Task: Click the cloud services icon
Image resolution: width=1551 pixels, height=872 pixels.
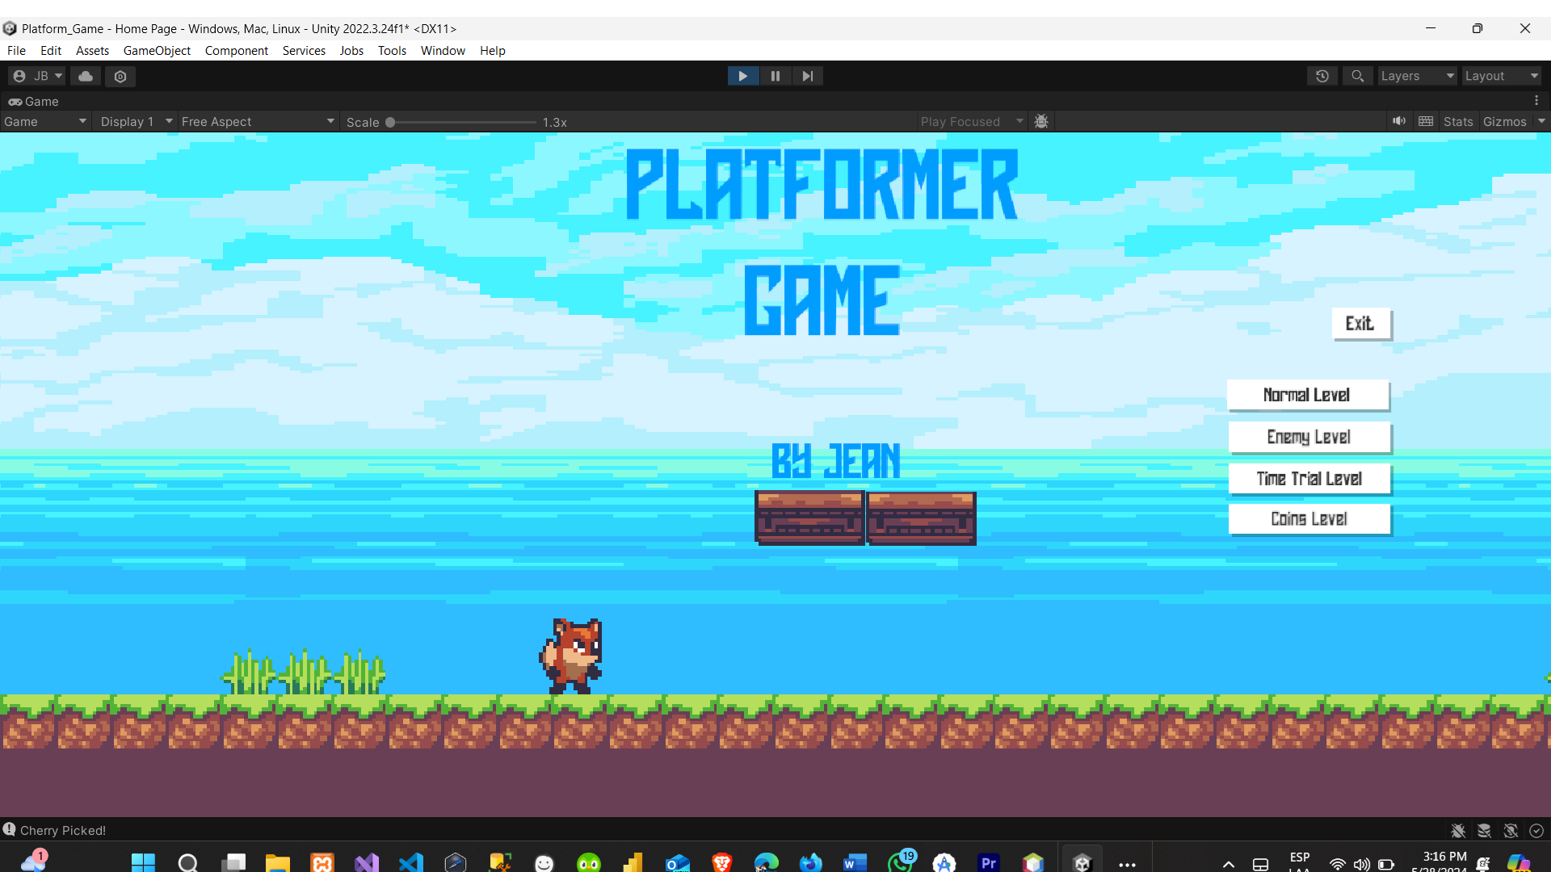Action: pyautogui.click(x=86, y=76)
